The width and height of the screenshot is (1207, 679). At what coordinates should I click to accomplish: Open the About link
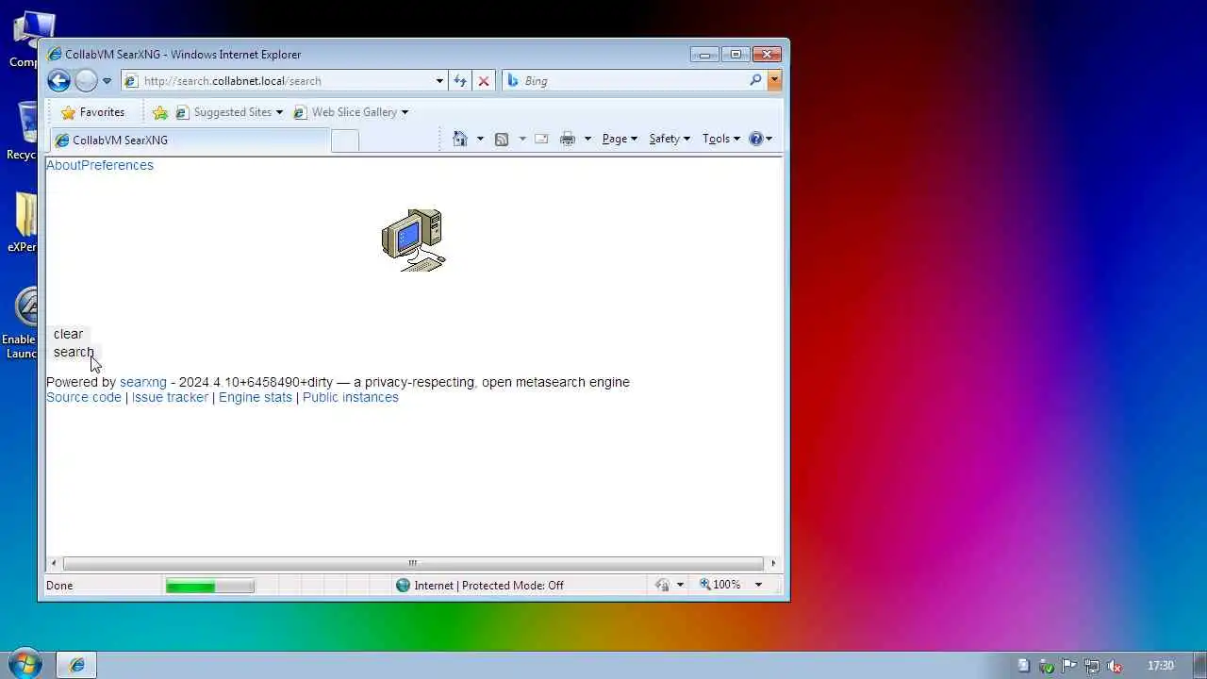click(63, 165)
